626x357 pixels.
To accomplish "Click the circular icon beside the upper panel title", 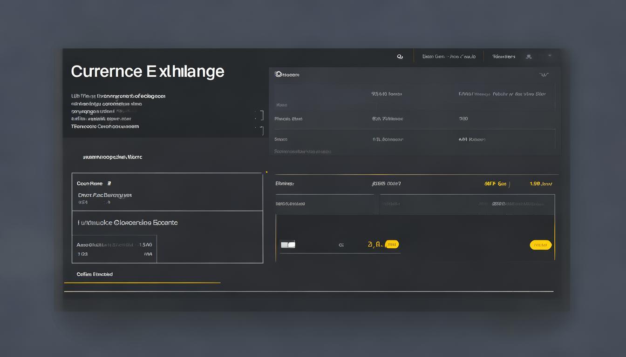I will [278, 74].
